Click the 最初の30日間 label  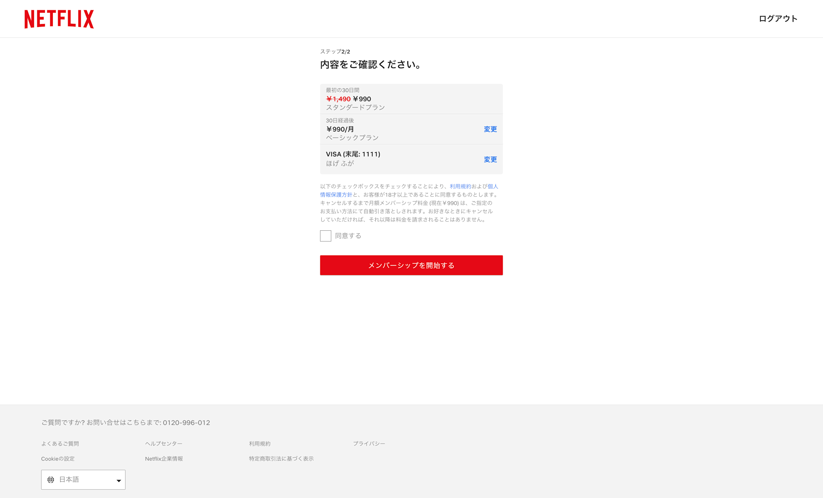click(343, 90)
